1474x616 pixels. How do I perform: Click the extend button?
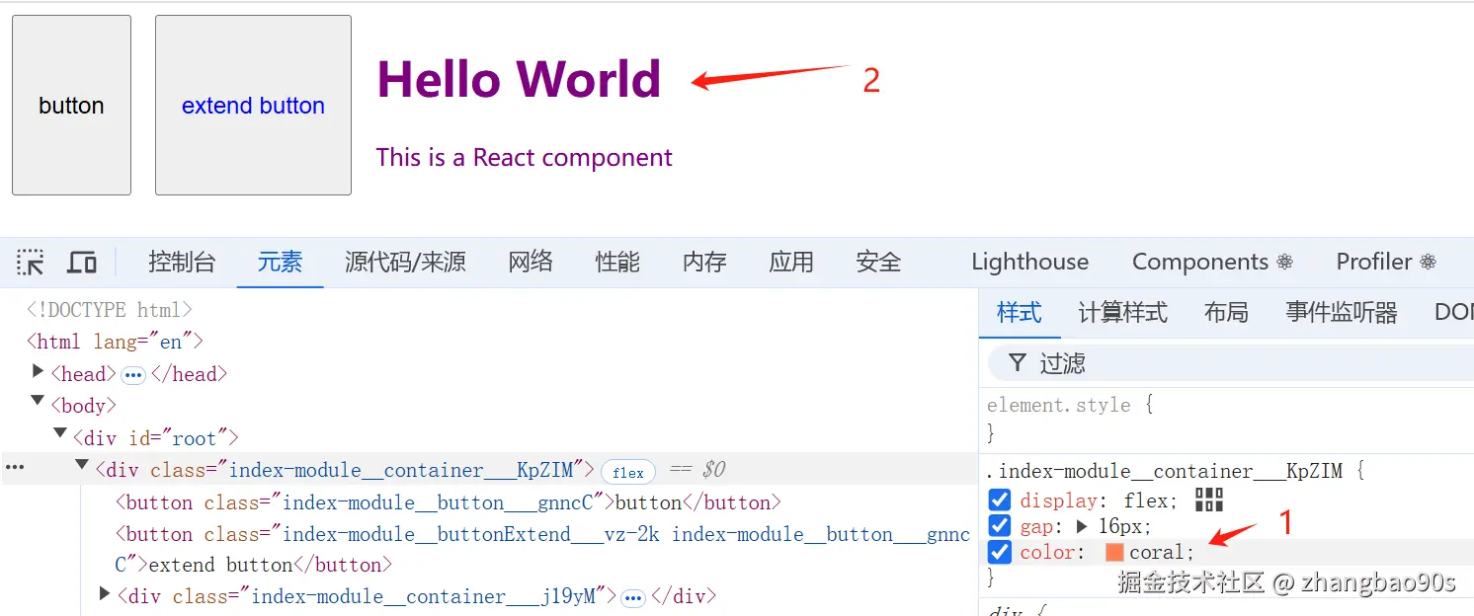(x=253, y=105)
